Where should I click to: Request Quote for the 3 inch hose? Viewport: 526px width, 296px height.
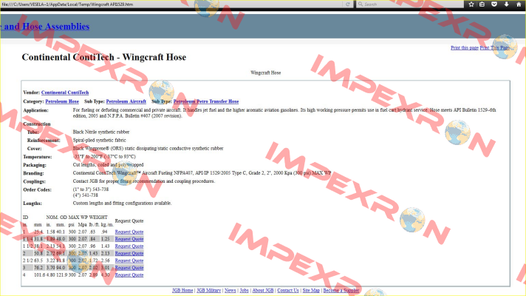coord(129,268)
